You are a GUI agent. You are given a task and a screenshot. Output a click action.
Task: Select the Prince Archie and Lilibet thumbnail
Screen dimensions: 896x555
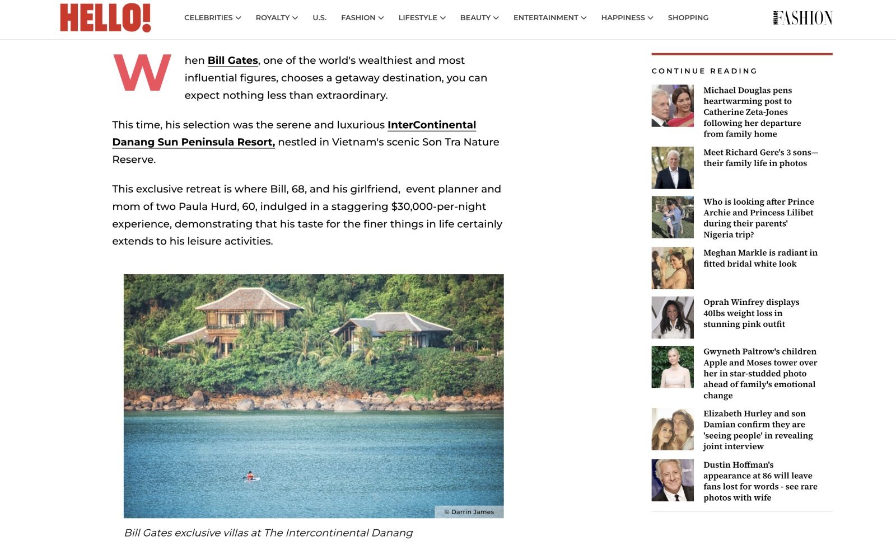click(x=673, y=217)
